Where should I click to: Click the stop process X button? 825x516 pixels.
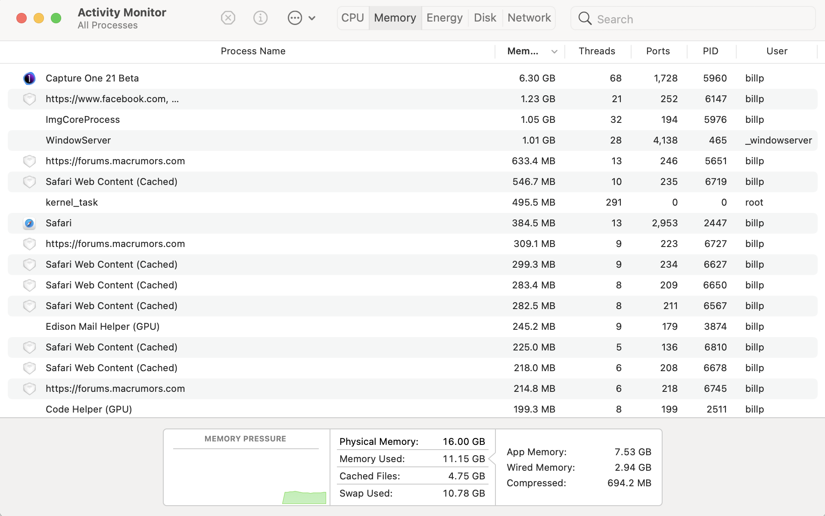(x=228, y=18)
